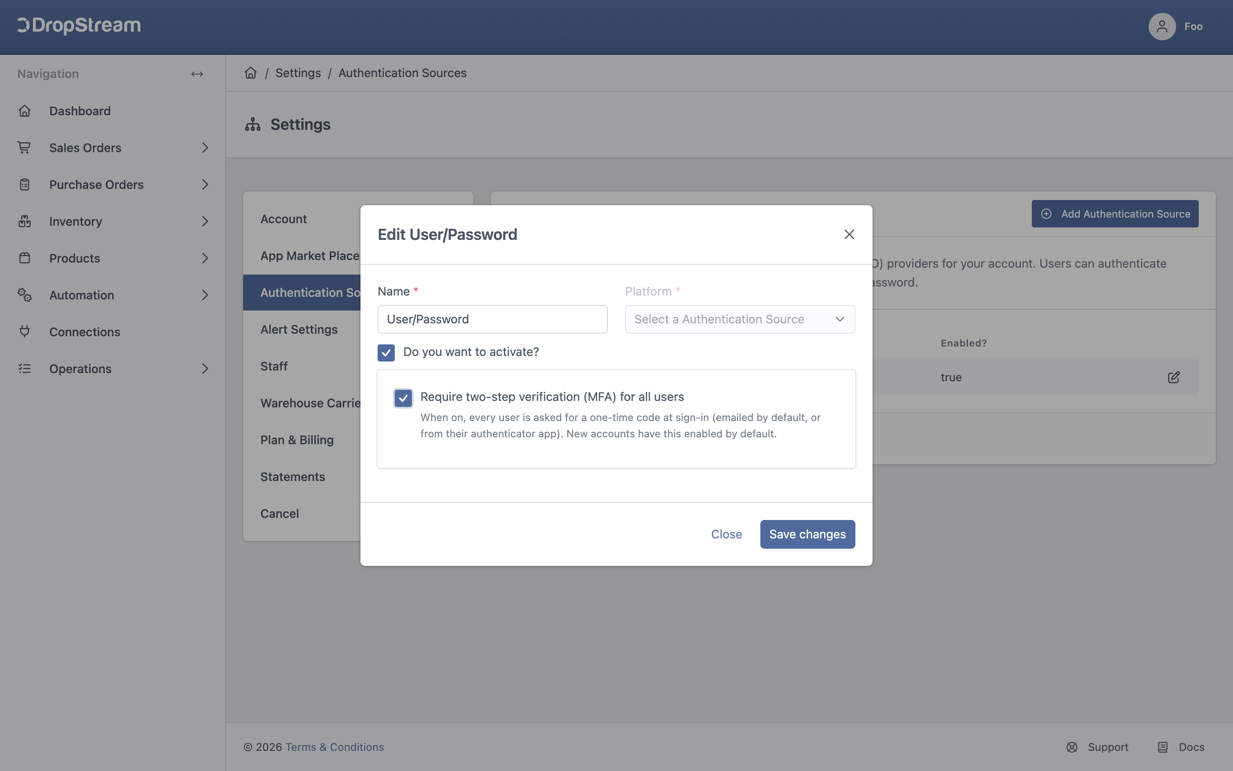Click the Settings sitemap icon

click(253, 124)
